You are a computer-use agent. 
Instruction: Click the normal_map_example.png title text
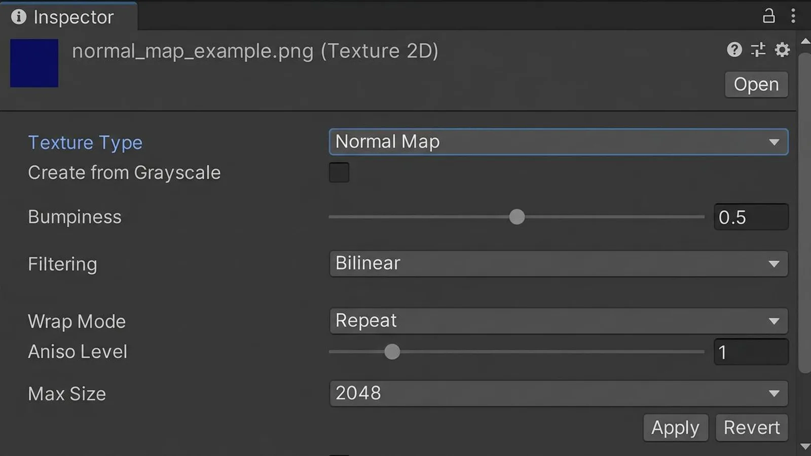coord(255,51)
